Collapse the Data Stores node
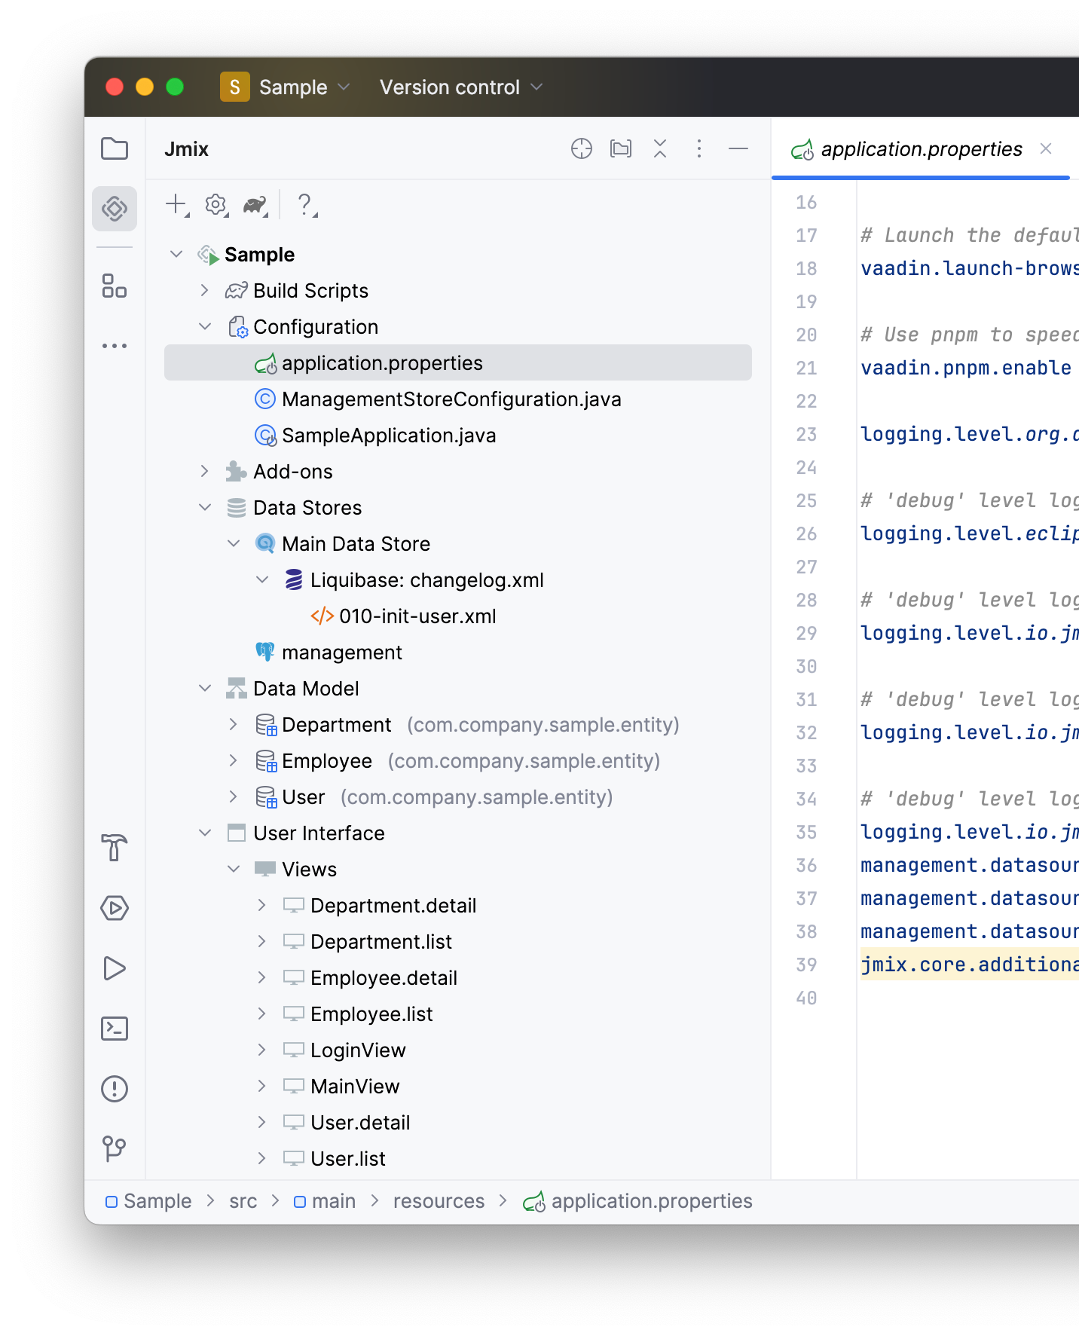 click(x=204, y=507)
